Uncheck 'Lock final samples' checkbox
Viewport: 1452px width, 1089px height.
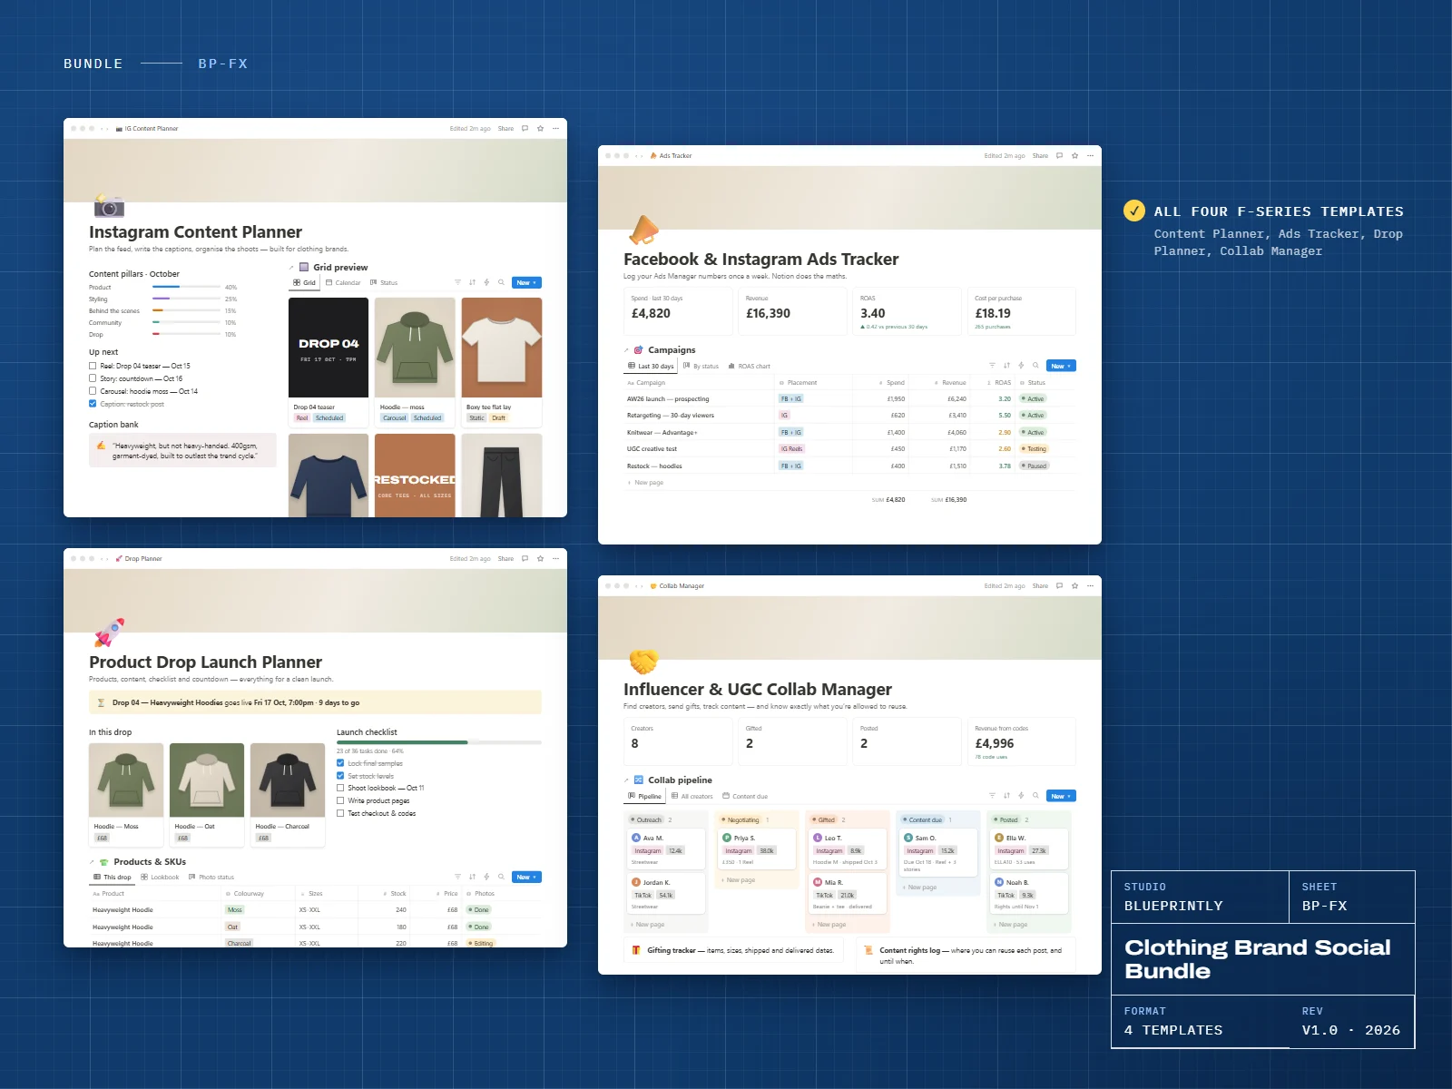click(340, 763)
